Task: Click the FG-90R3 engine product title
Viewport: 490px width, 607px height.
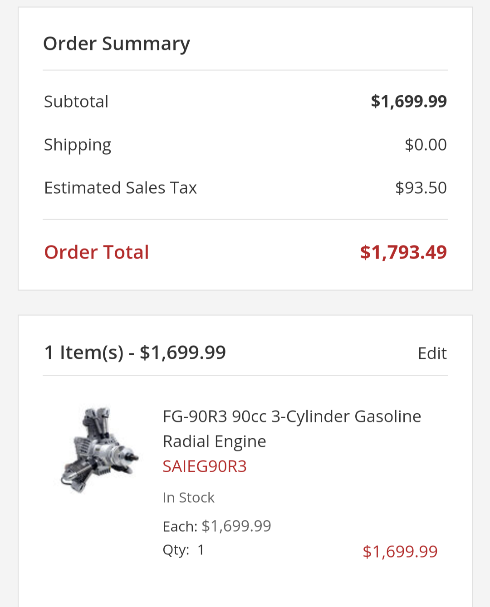Action: point(292,428)
